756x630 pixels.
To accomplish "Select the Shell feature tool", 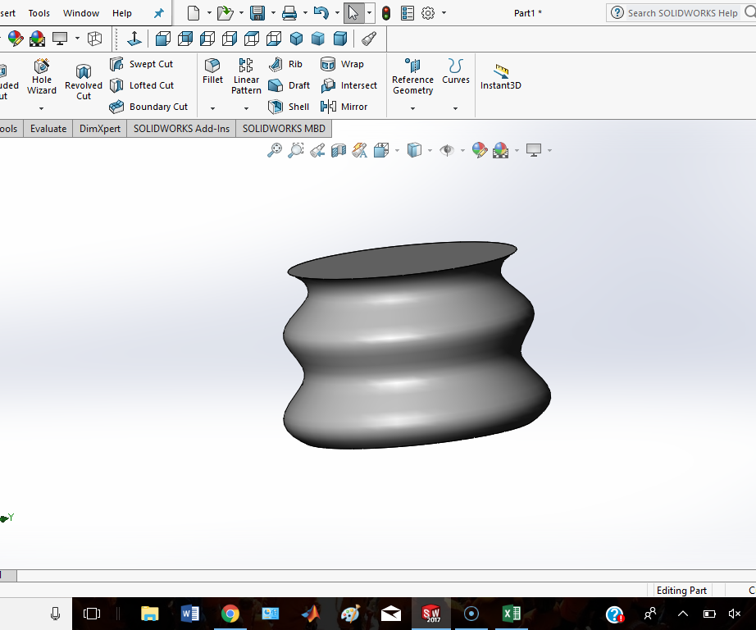I will [289, 107].
